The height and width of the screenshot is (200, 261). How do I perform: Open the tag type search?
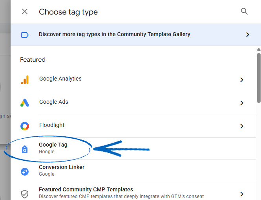[x=244, y=11]
